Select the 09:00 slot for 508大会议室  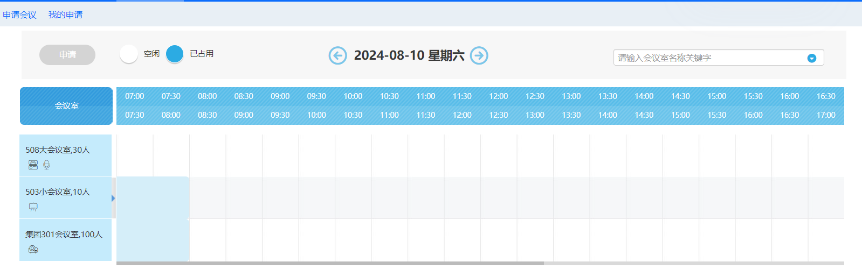(x=280, y=155)
